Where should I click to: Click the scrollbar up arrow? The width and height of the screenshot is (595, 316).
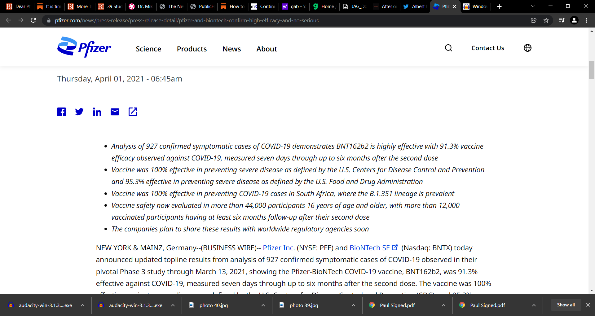point(592,31)
